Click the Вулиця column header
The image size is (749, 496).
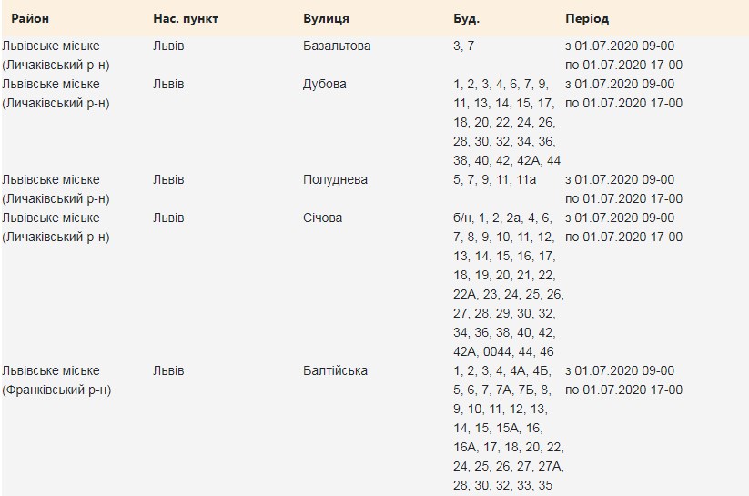pyautogui.click(x=326, y=18)
